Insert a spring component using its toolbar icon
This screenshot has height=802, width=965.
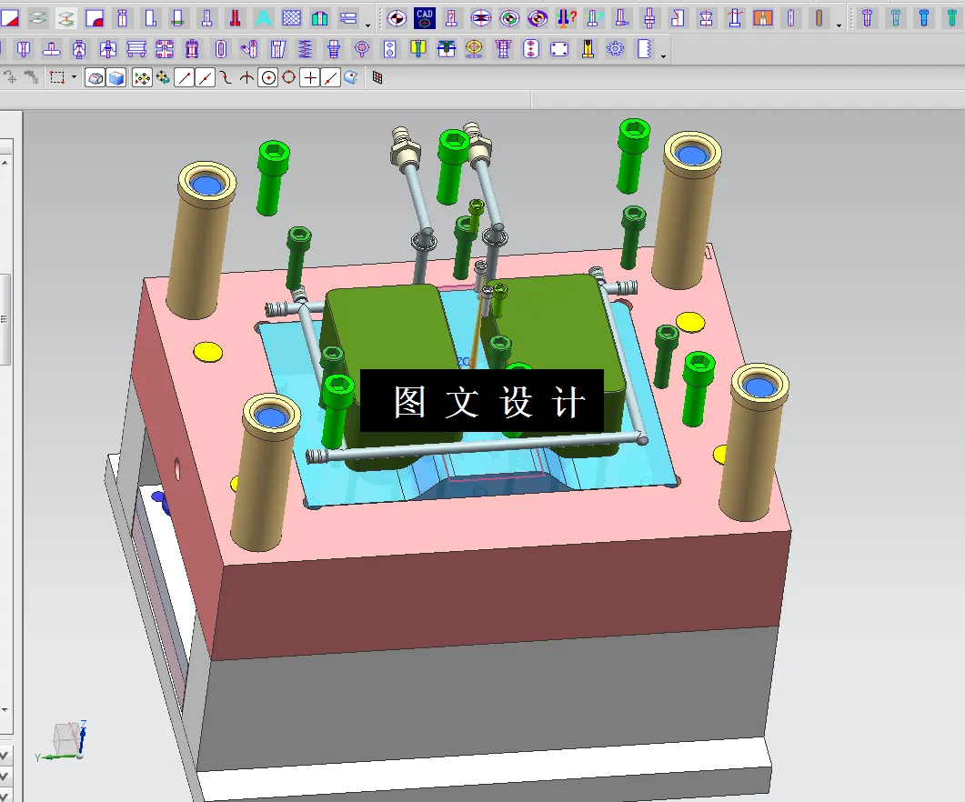pyautogui.click(x=304, y=50)
